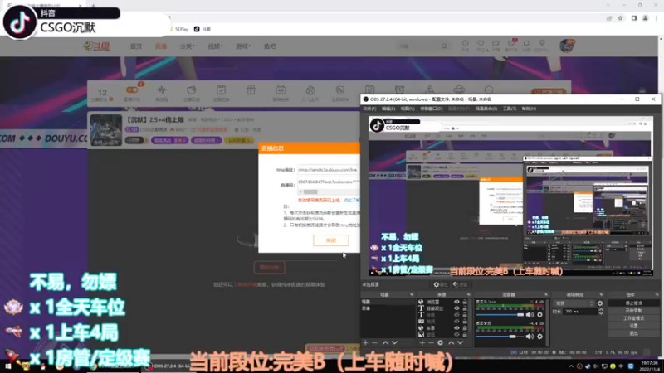Open Chrome tab search chevron
This screenshot has width=664, height=373.
click(x=608, y=5)
